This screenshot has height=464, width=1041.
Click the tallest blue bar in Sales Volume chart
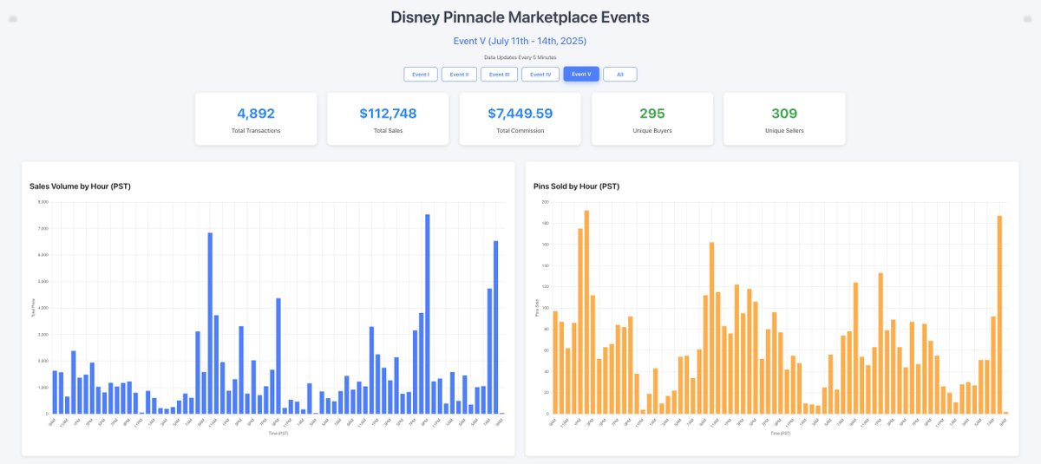click(x=428, y=314)
